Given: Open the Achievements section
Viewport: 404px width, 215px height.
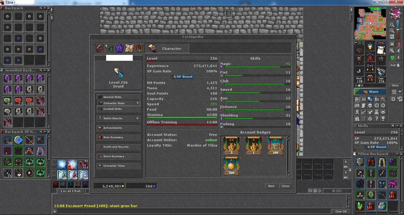Looking at the screenshot, I should pyautogui.click(x=118, y=128).
